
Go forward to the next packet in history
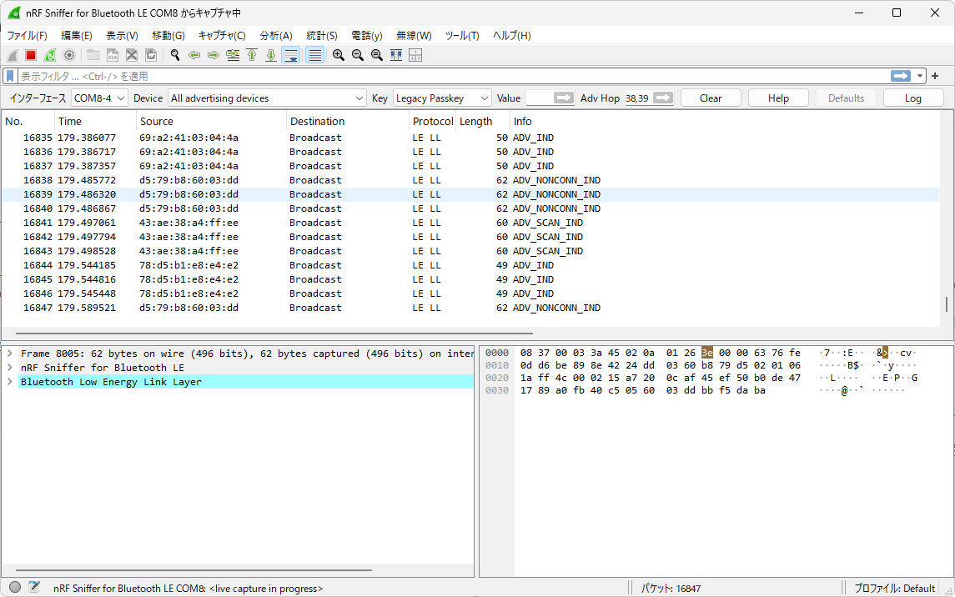(214, 55)
